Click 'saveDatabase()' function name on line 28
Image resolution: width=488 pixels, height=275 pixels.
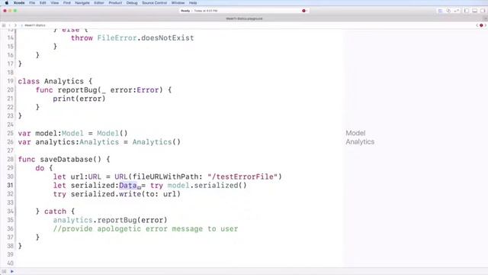tap(71, 160)
